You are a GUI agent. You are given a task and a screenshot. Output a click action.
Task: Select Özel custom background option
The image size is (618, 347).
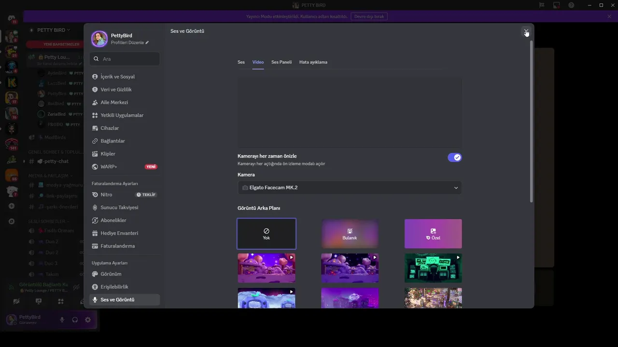tap(433, 234)
